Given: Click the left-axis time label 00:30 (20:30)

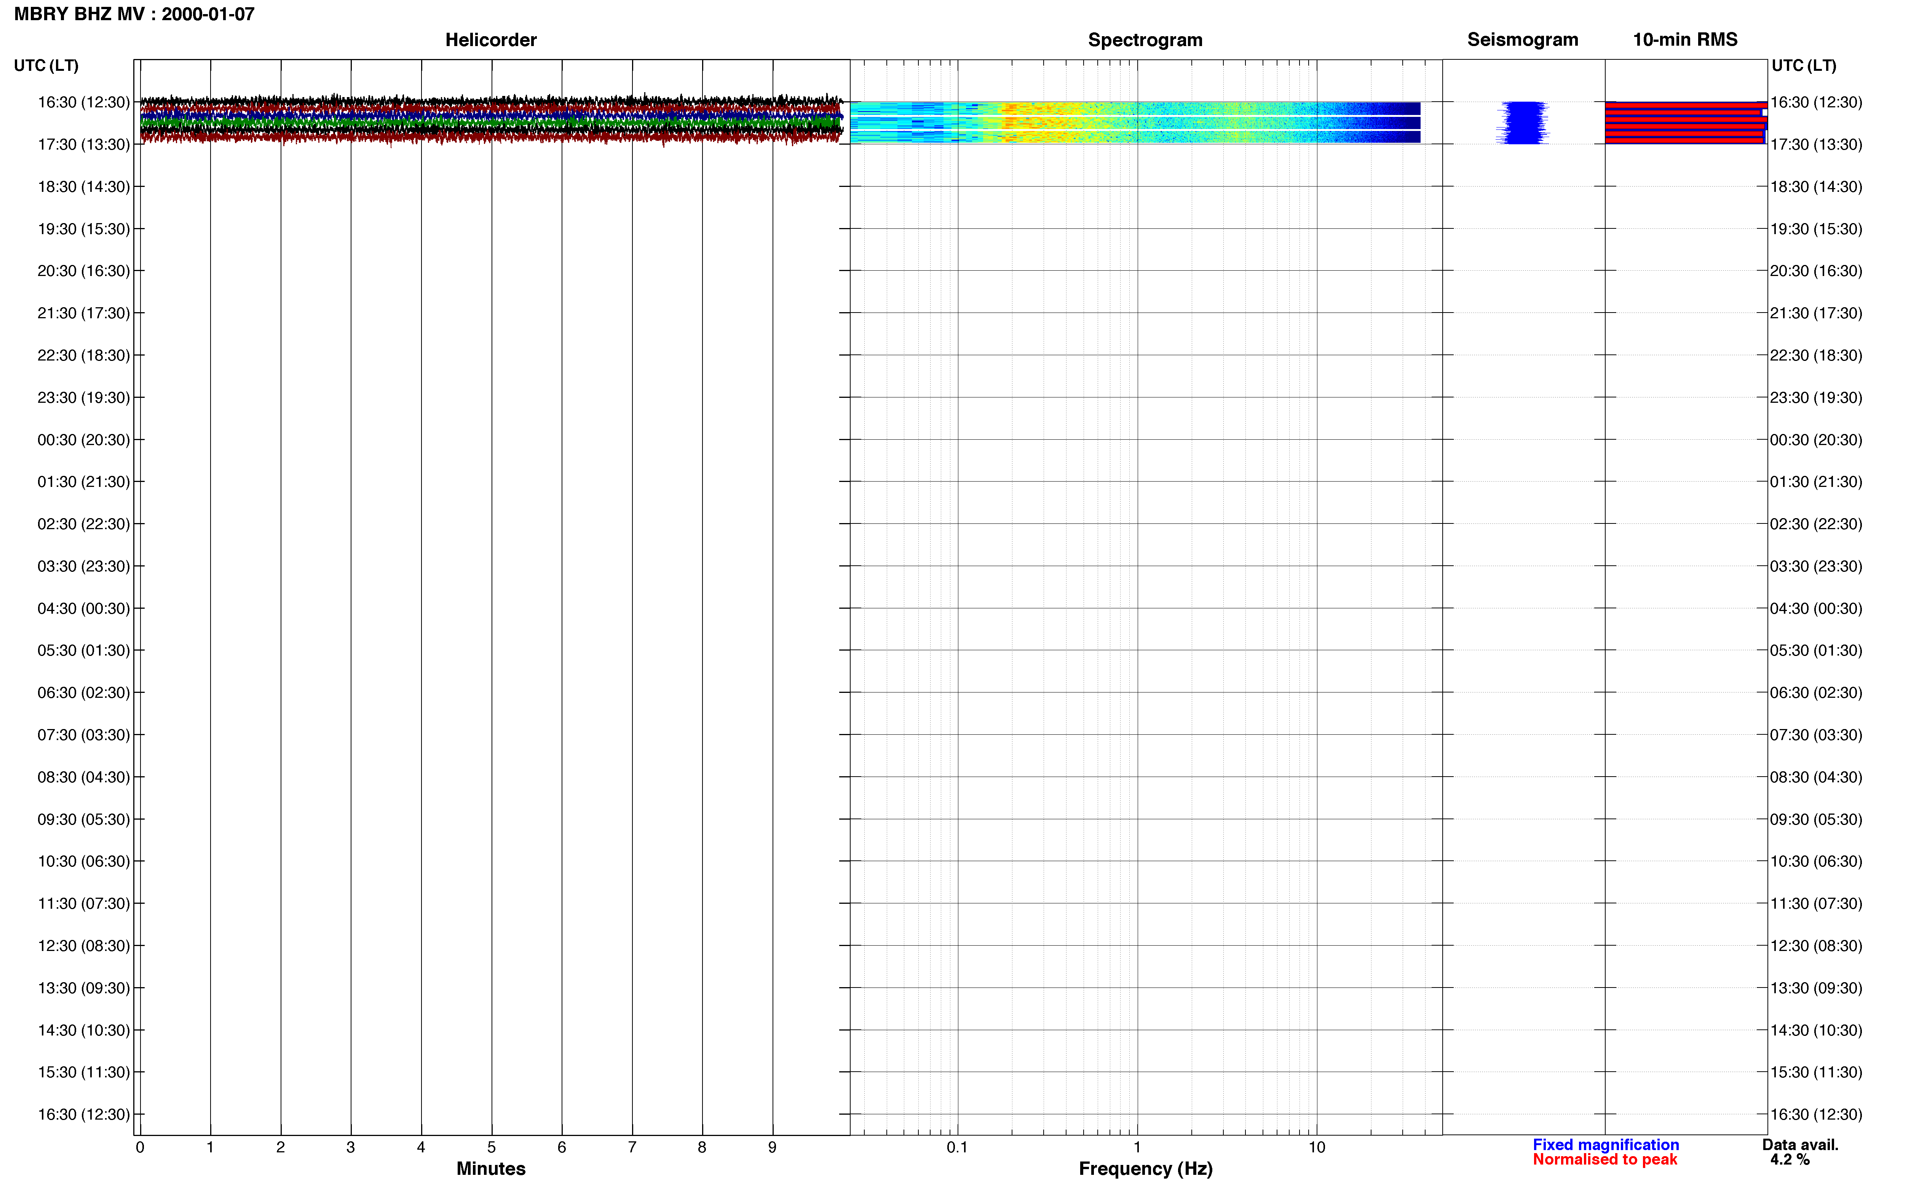Looking at the screenshot, I should [83, 439].
